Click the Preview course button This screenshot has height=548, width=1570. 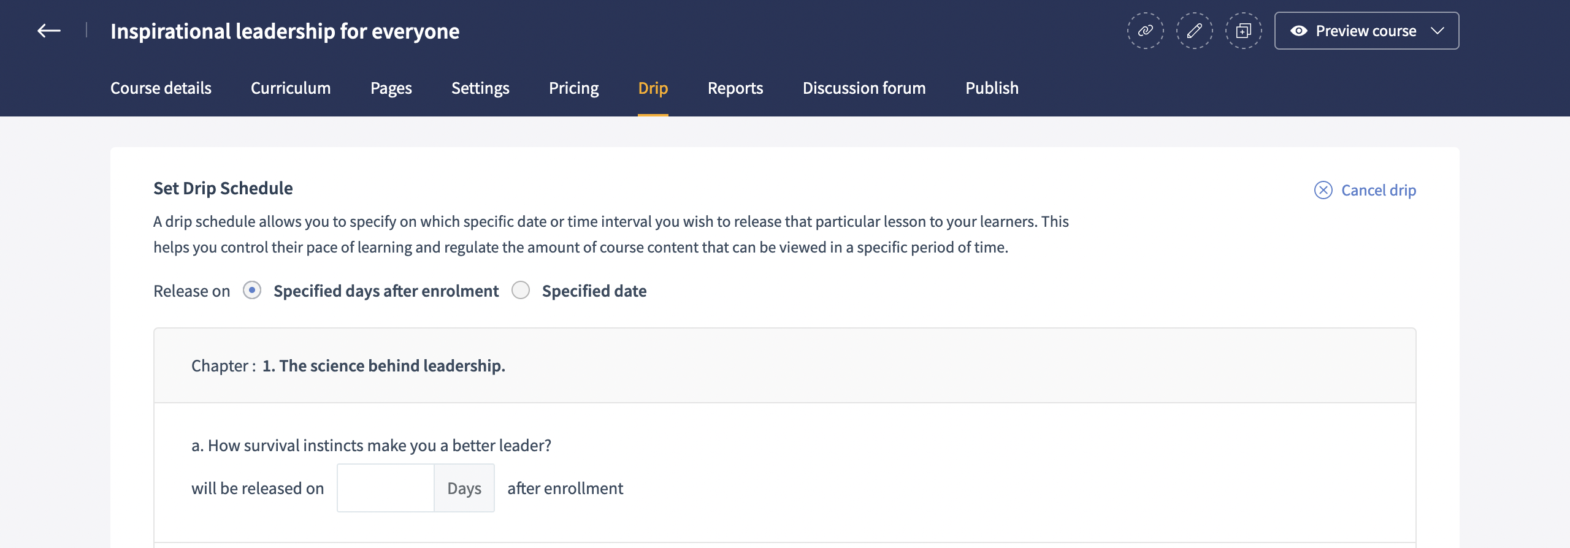click(1366, 31)
